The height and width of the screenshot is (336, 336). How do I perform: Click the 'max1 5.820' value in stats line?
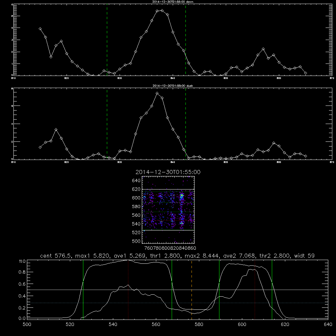tap(91, 256)
